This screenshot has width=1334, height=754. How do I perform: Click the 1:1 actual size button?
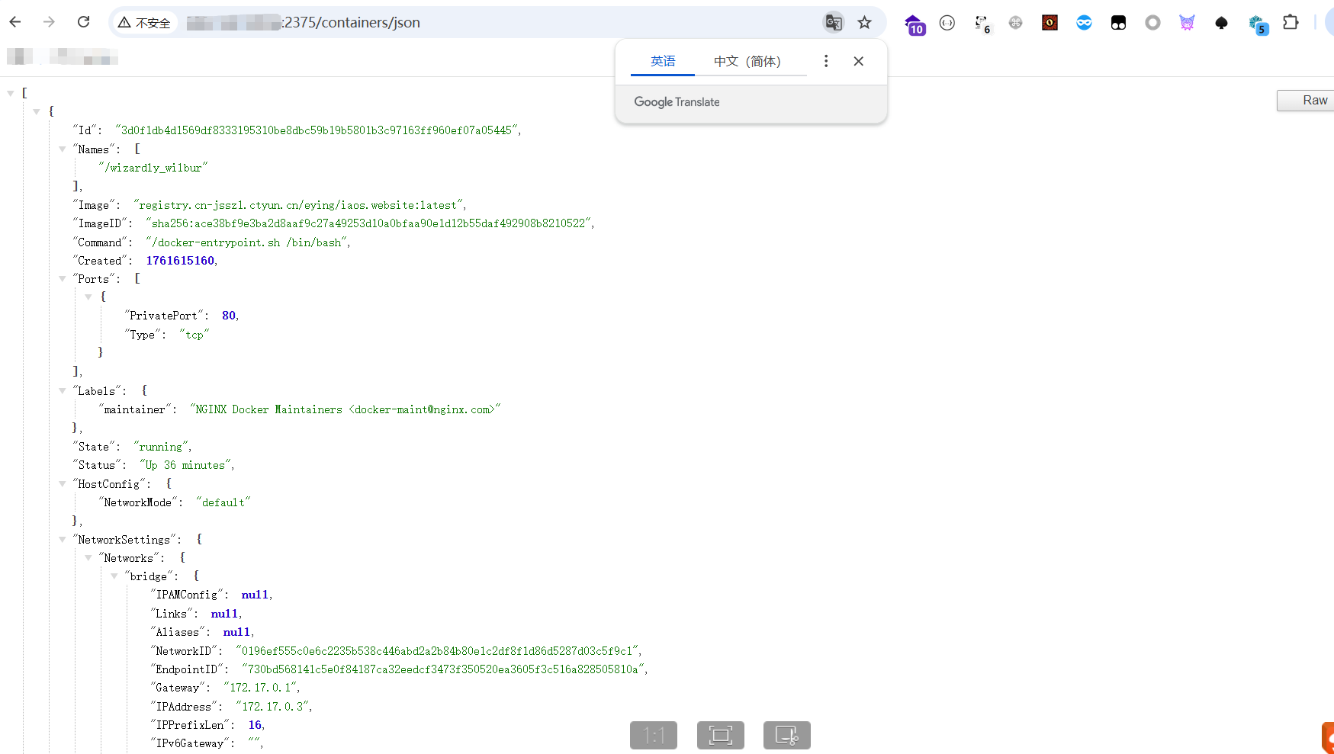click(654, 735)
